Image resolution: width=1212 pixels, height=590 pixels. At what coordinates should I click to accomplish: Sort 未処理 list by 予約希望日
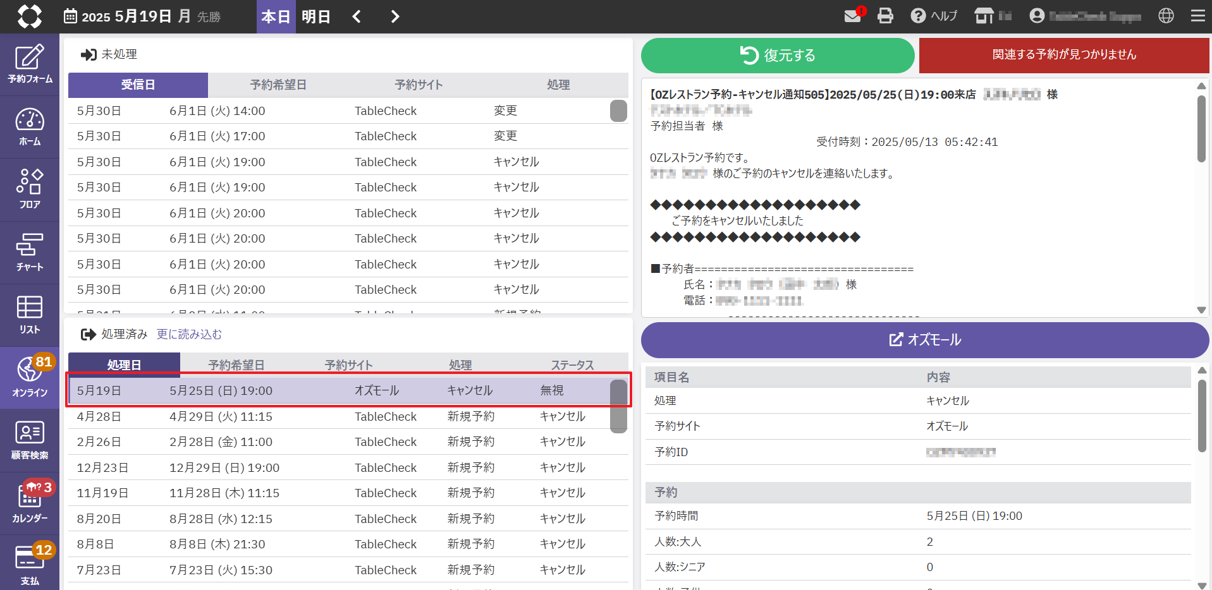pos(278,85)
